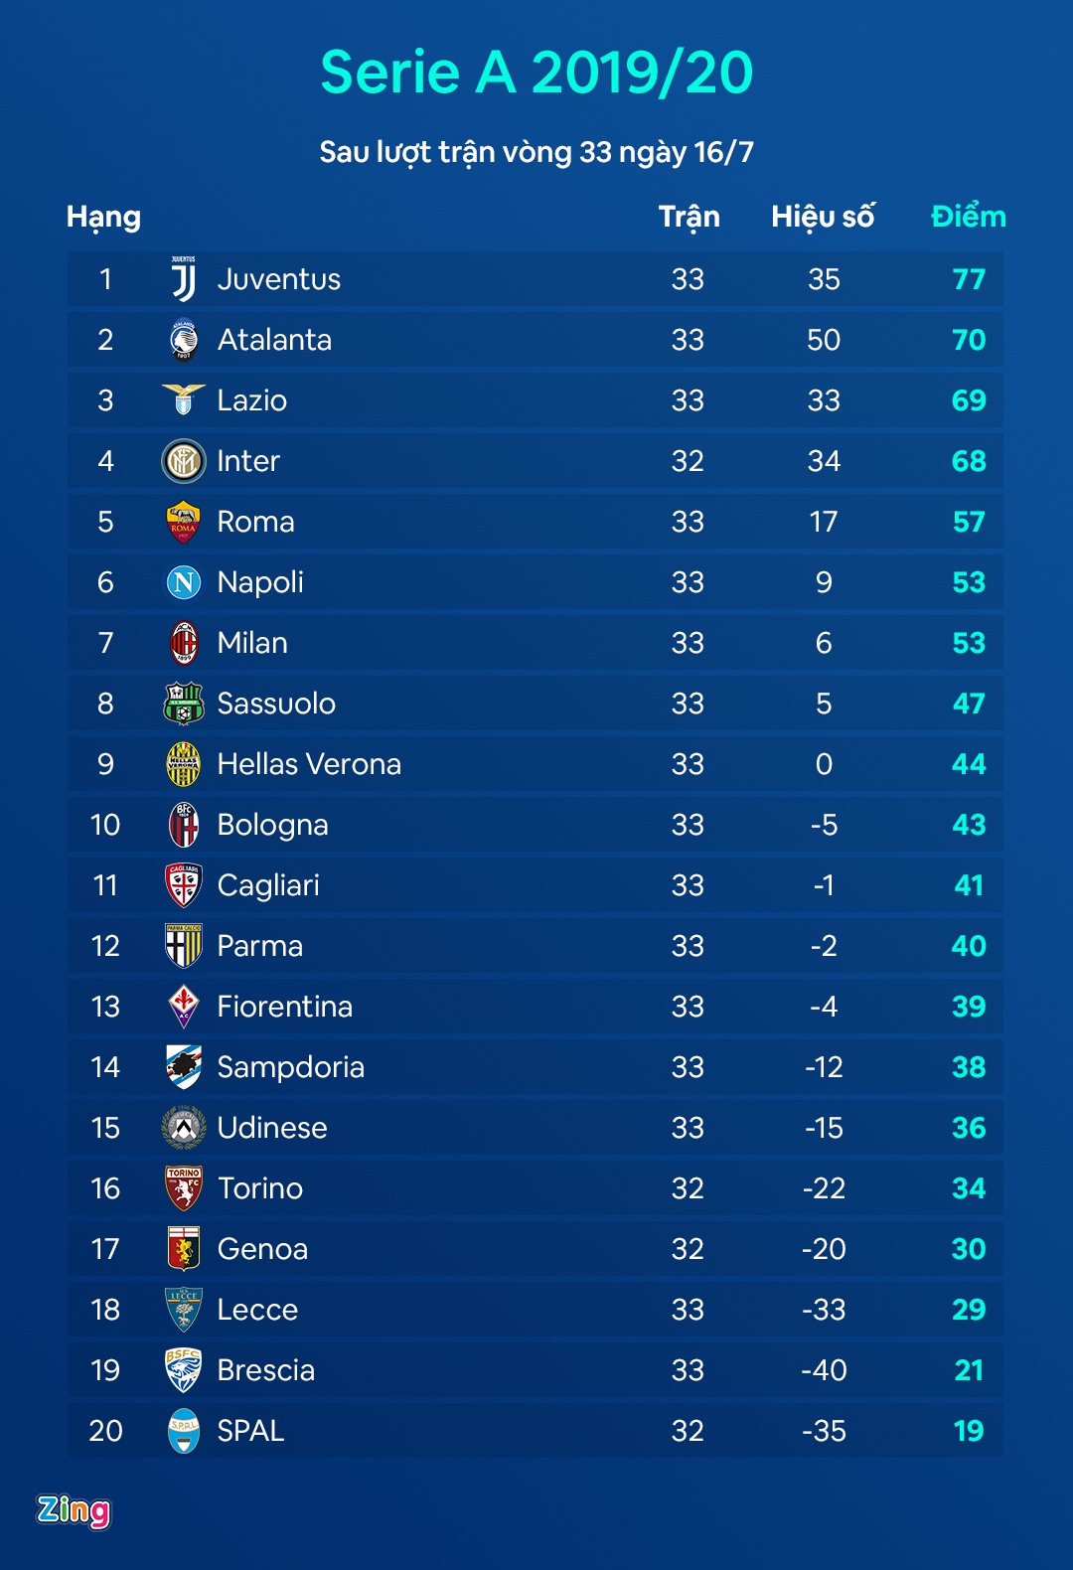The image size is (1073, 1570).
Task: Click the Sampdoria team name
Action: [291, 1067]
